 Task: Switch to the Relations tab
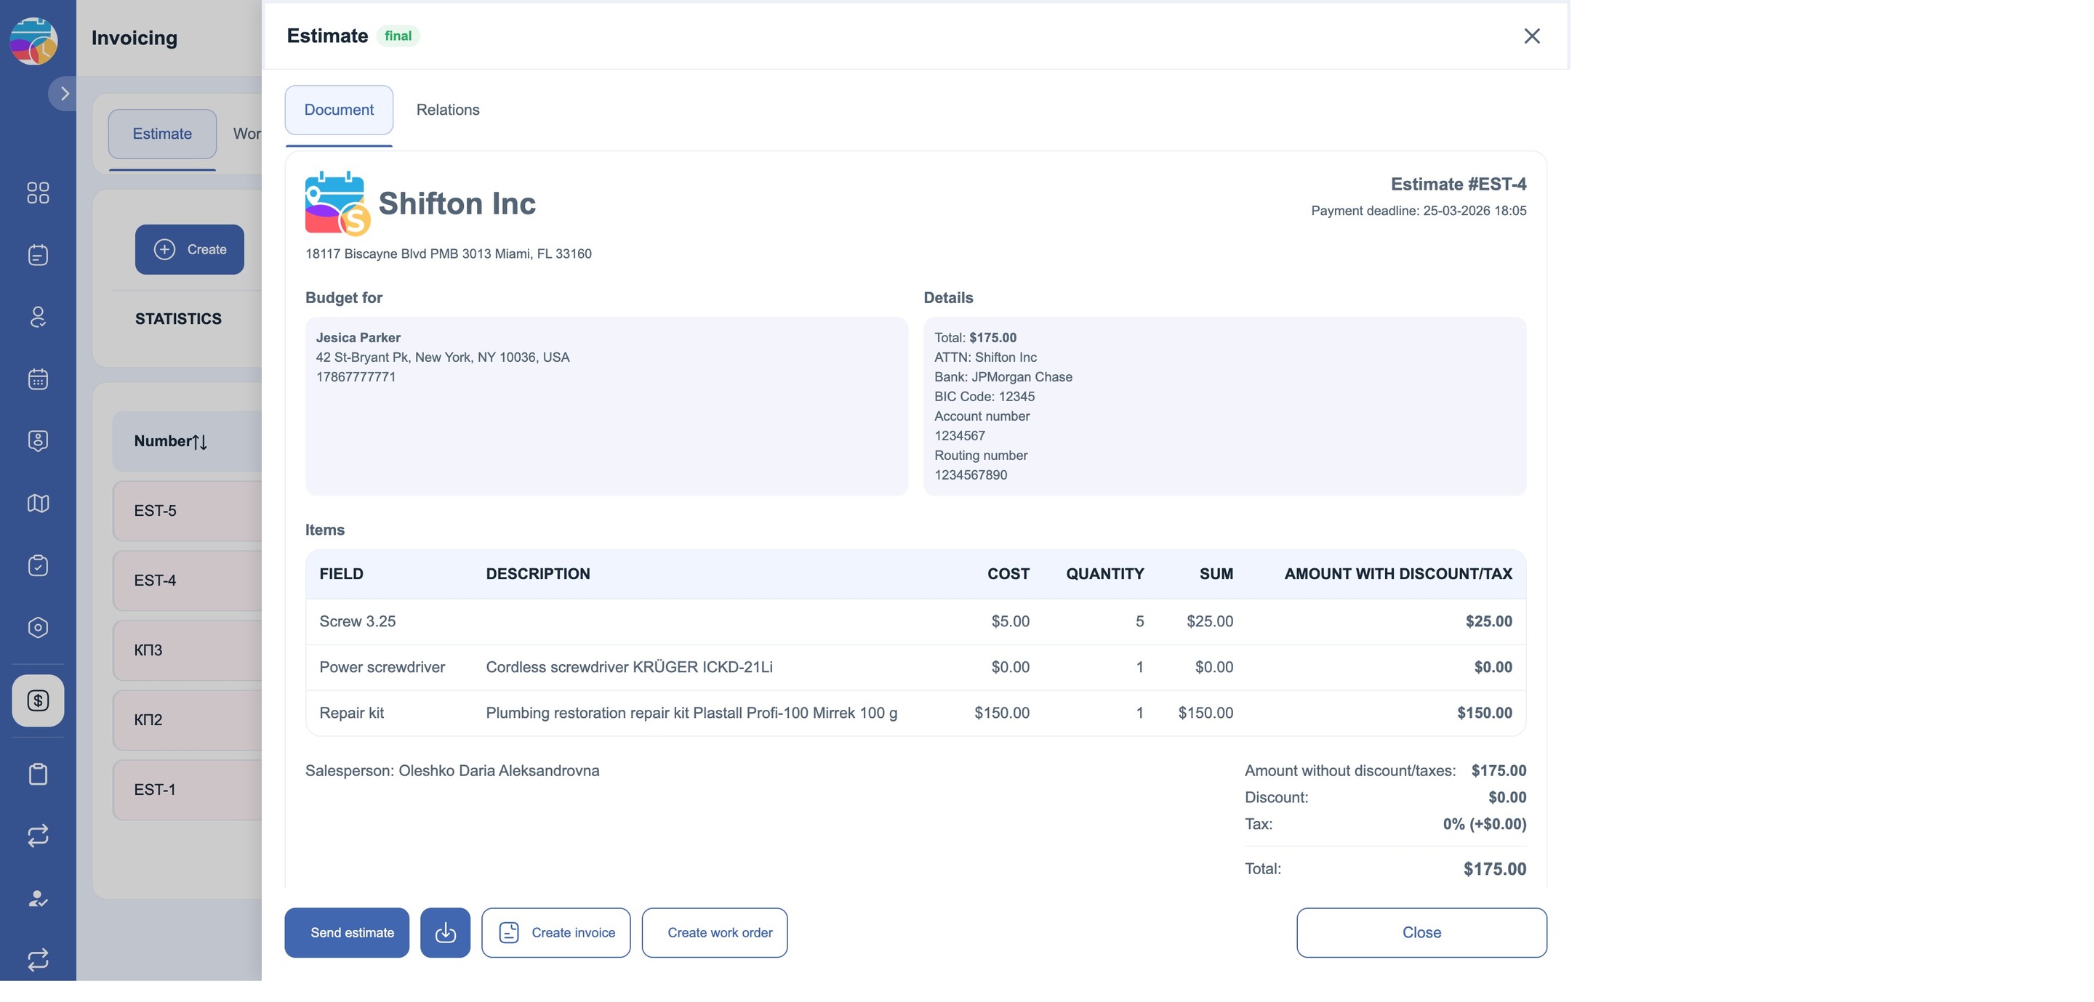448,110
